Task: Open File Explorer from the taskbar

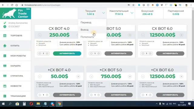Action: [x=38, y=104]
